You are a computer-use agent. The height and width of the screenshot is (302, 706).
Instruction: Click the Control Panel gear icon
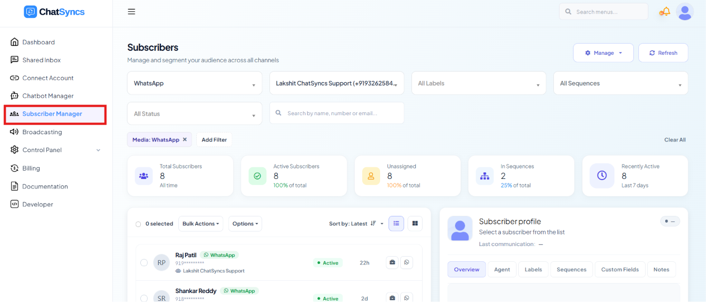point(15,150)
